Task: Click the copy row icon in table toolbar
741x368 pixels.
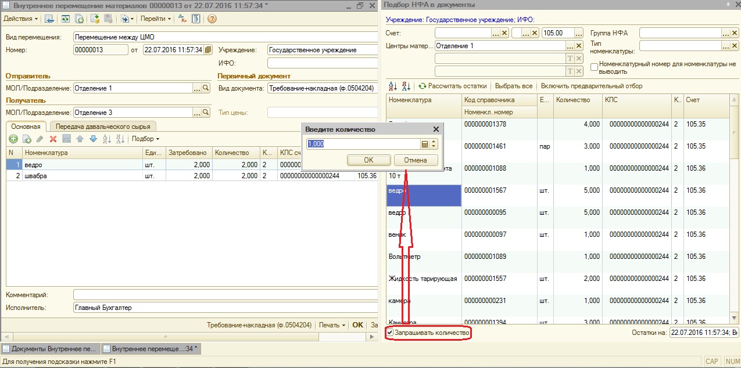Action: pos(26,139)
